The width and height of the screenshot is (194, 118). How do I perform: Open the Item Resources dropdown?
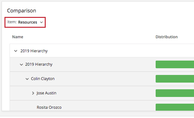(x=25, y=22)
